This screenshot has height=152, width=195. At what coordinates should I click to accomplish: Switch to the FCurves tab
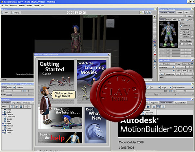(x=26, y=103)
